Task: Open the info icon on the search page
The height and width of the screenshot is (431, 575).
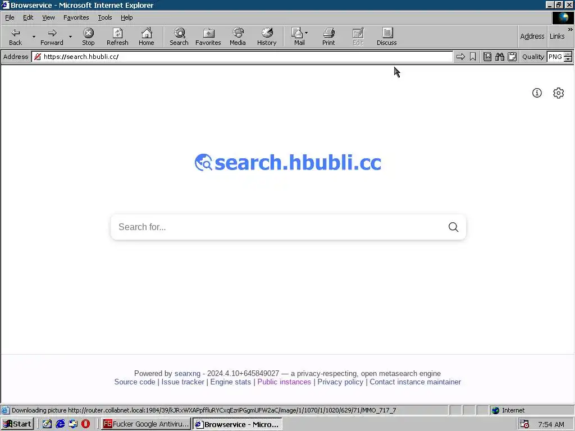Action: click(x=537, y=93)
